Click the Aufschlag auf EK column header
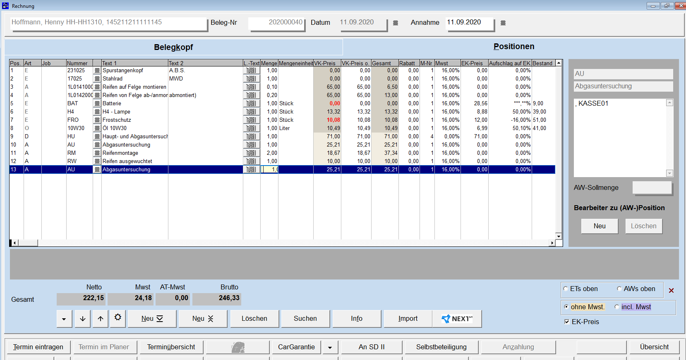The image size is (686, 360). (510, 63)
